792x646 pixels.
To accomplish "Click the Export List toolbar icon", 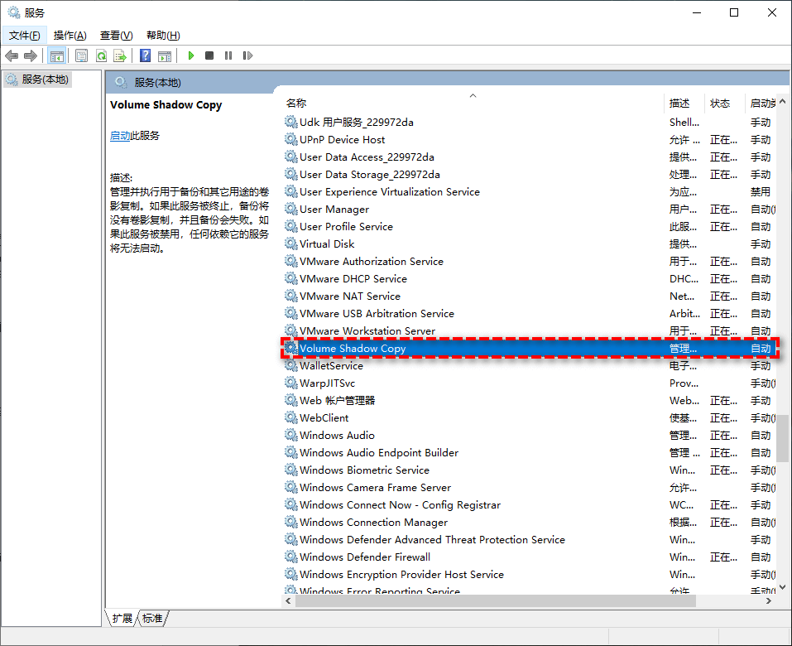I will click(120, 55).
